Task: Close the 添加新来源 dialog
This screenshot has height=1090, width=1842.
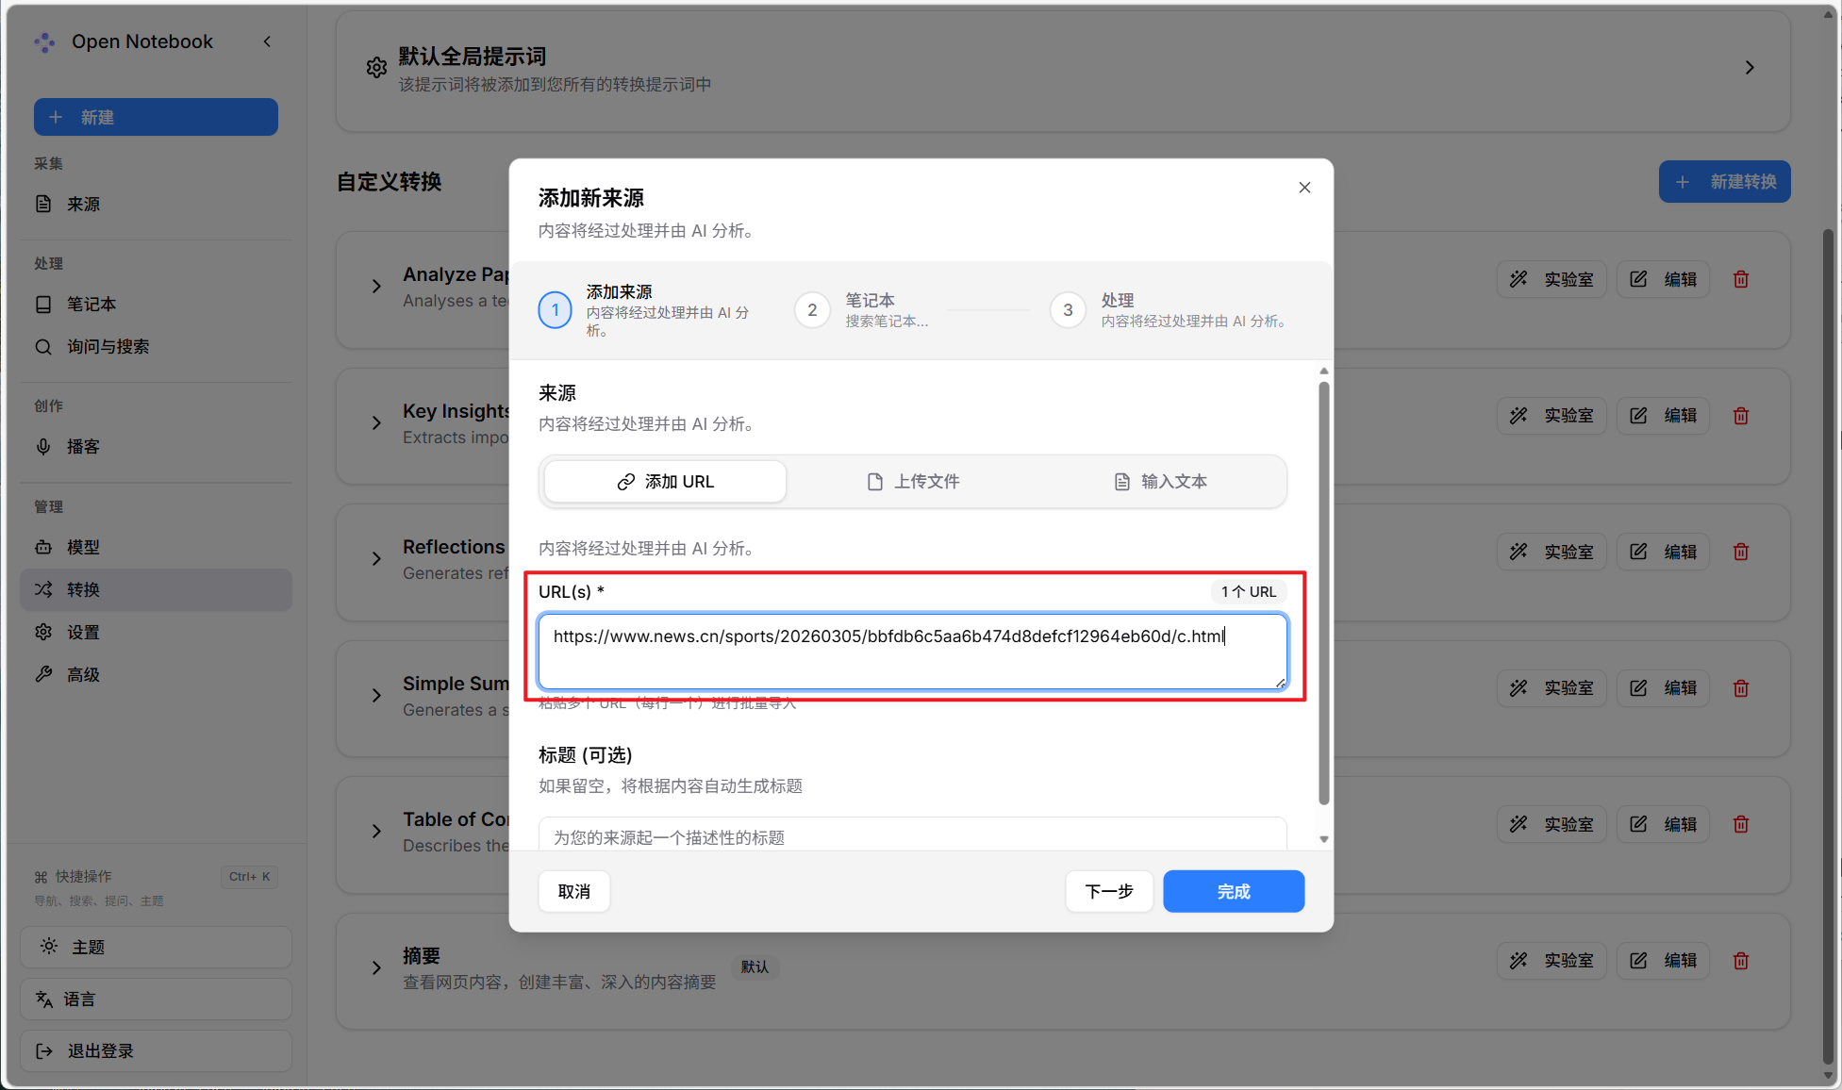Action: [x=1304, y=188]
